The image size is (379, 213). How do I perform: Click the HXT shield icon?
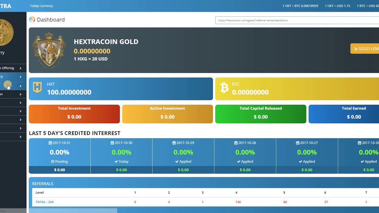point(37,88)
